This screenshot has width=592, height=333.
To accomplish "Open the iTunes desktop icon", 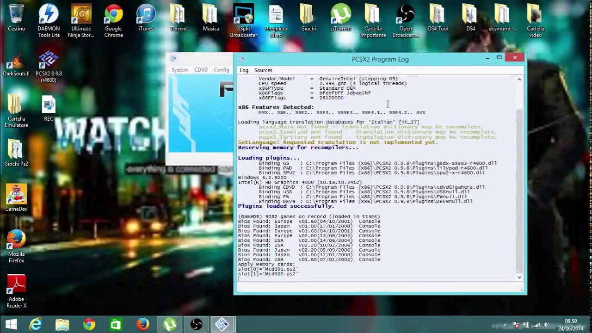I will 146,18.
